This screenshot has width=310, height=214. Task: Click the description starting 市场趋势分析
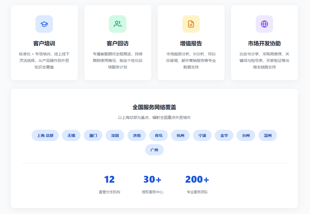(191, 61)
